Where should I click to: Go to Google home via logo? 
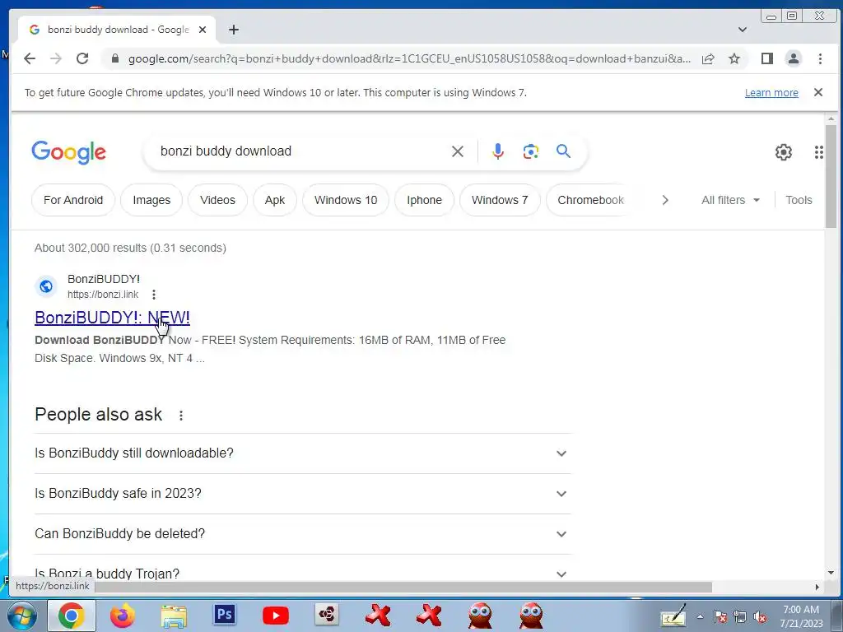[x=69, y=152]
